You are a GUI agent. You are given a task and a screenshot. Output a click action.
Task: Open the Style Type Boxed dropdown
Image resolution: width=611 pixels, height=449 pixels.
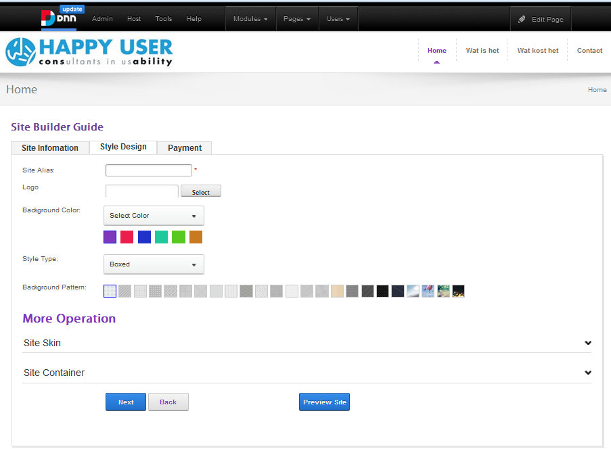point(154,264)
